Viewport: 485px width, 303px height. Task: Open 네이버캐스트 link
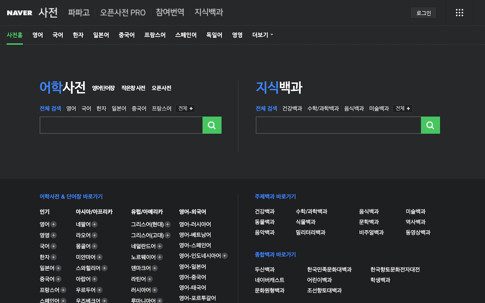pos(270,280)
